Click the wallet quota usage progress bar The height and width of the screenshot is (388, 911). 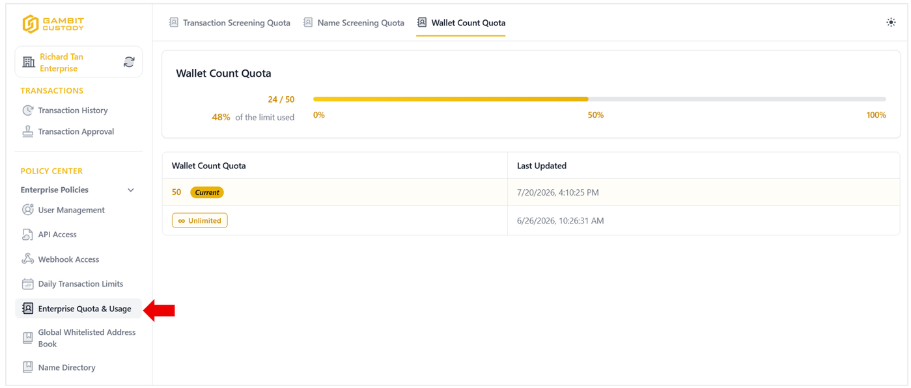[x=600, y=99]
